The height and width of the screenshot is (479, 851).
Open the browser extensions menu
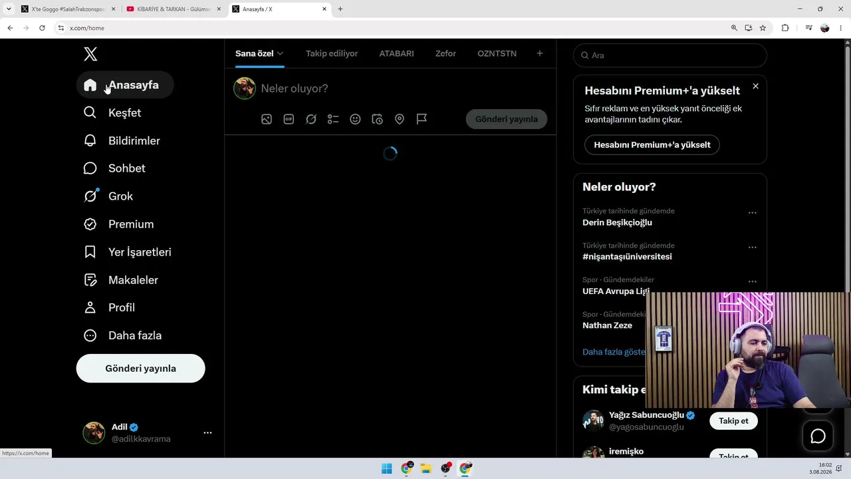(785, 28)
